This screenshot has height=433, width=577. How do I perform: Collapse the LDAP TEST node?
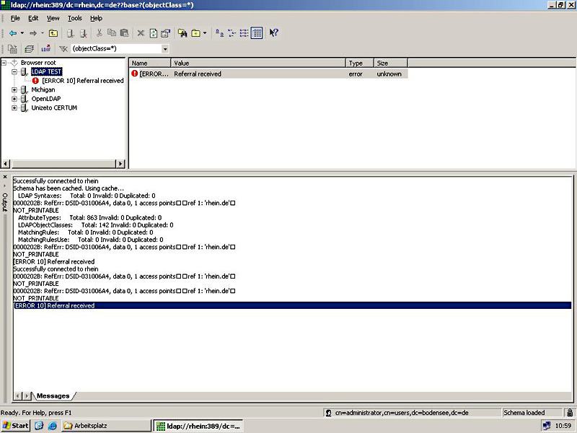[x=14, y=71]
